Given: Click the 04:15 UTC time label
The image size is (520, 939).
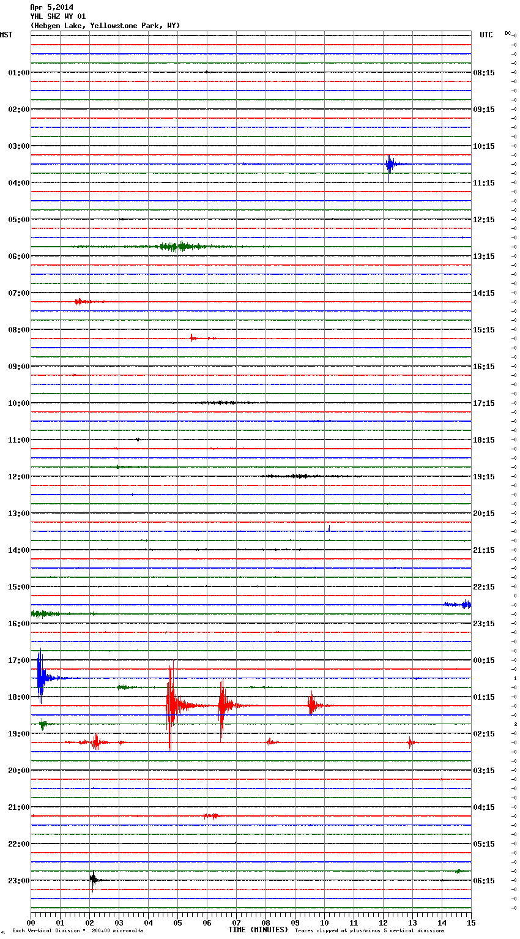Looking at the screenshot, I should (x=484, y=807).
